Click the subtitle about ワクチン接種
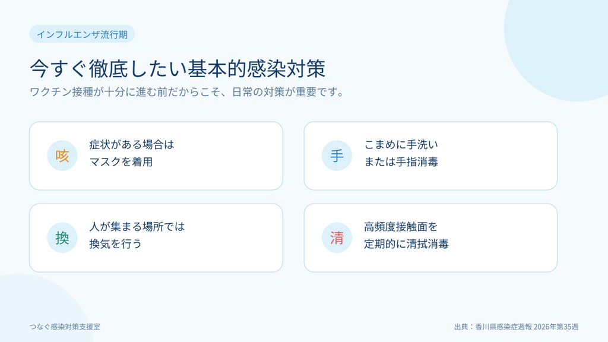Image resolution: width=608 pixels, height=342 pixels. tap(186, 92)
